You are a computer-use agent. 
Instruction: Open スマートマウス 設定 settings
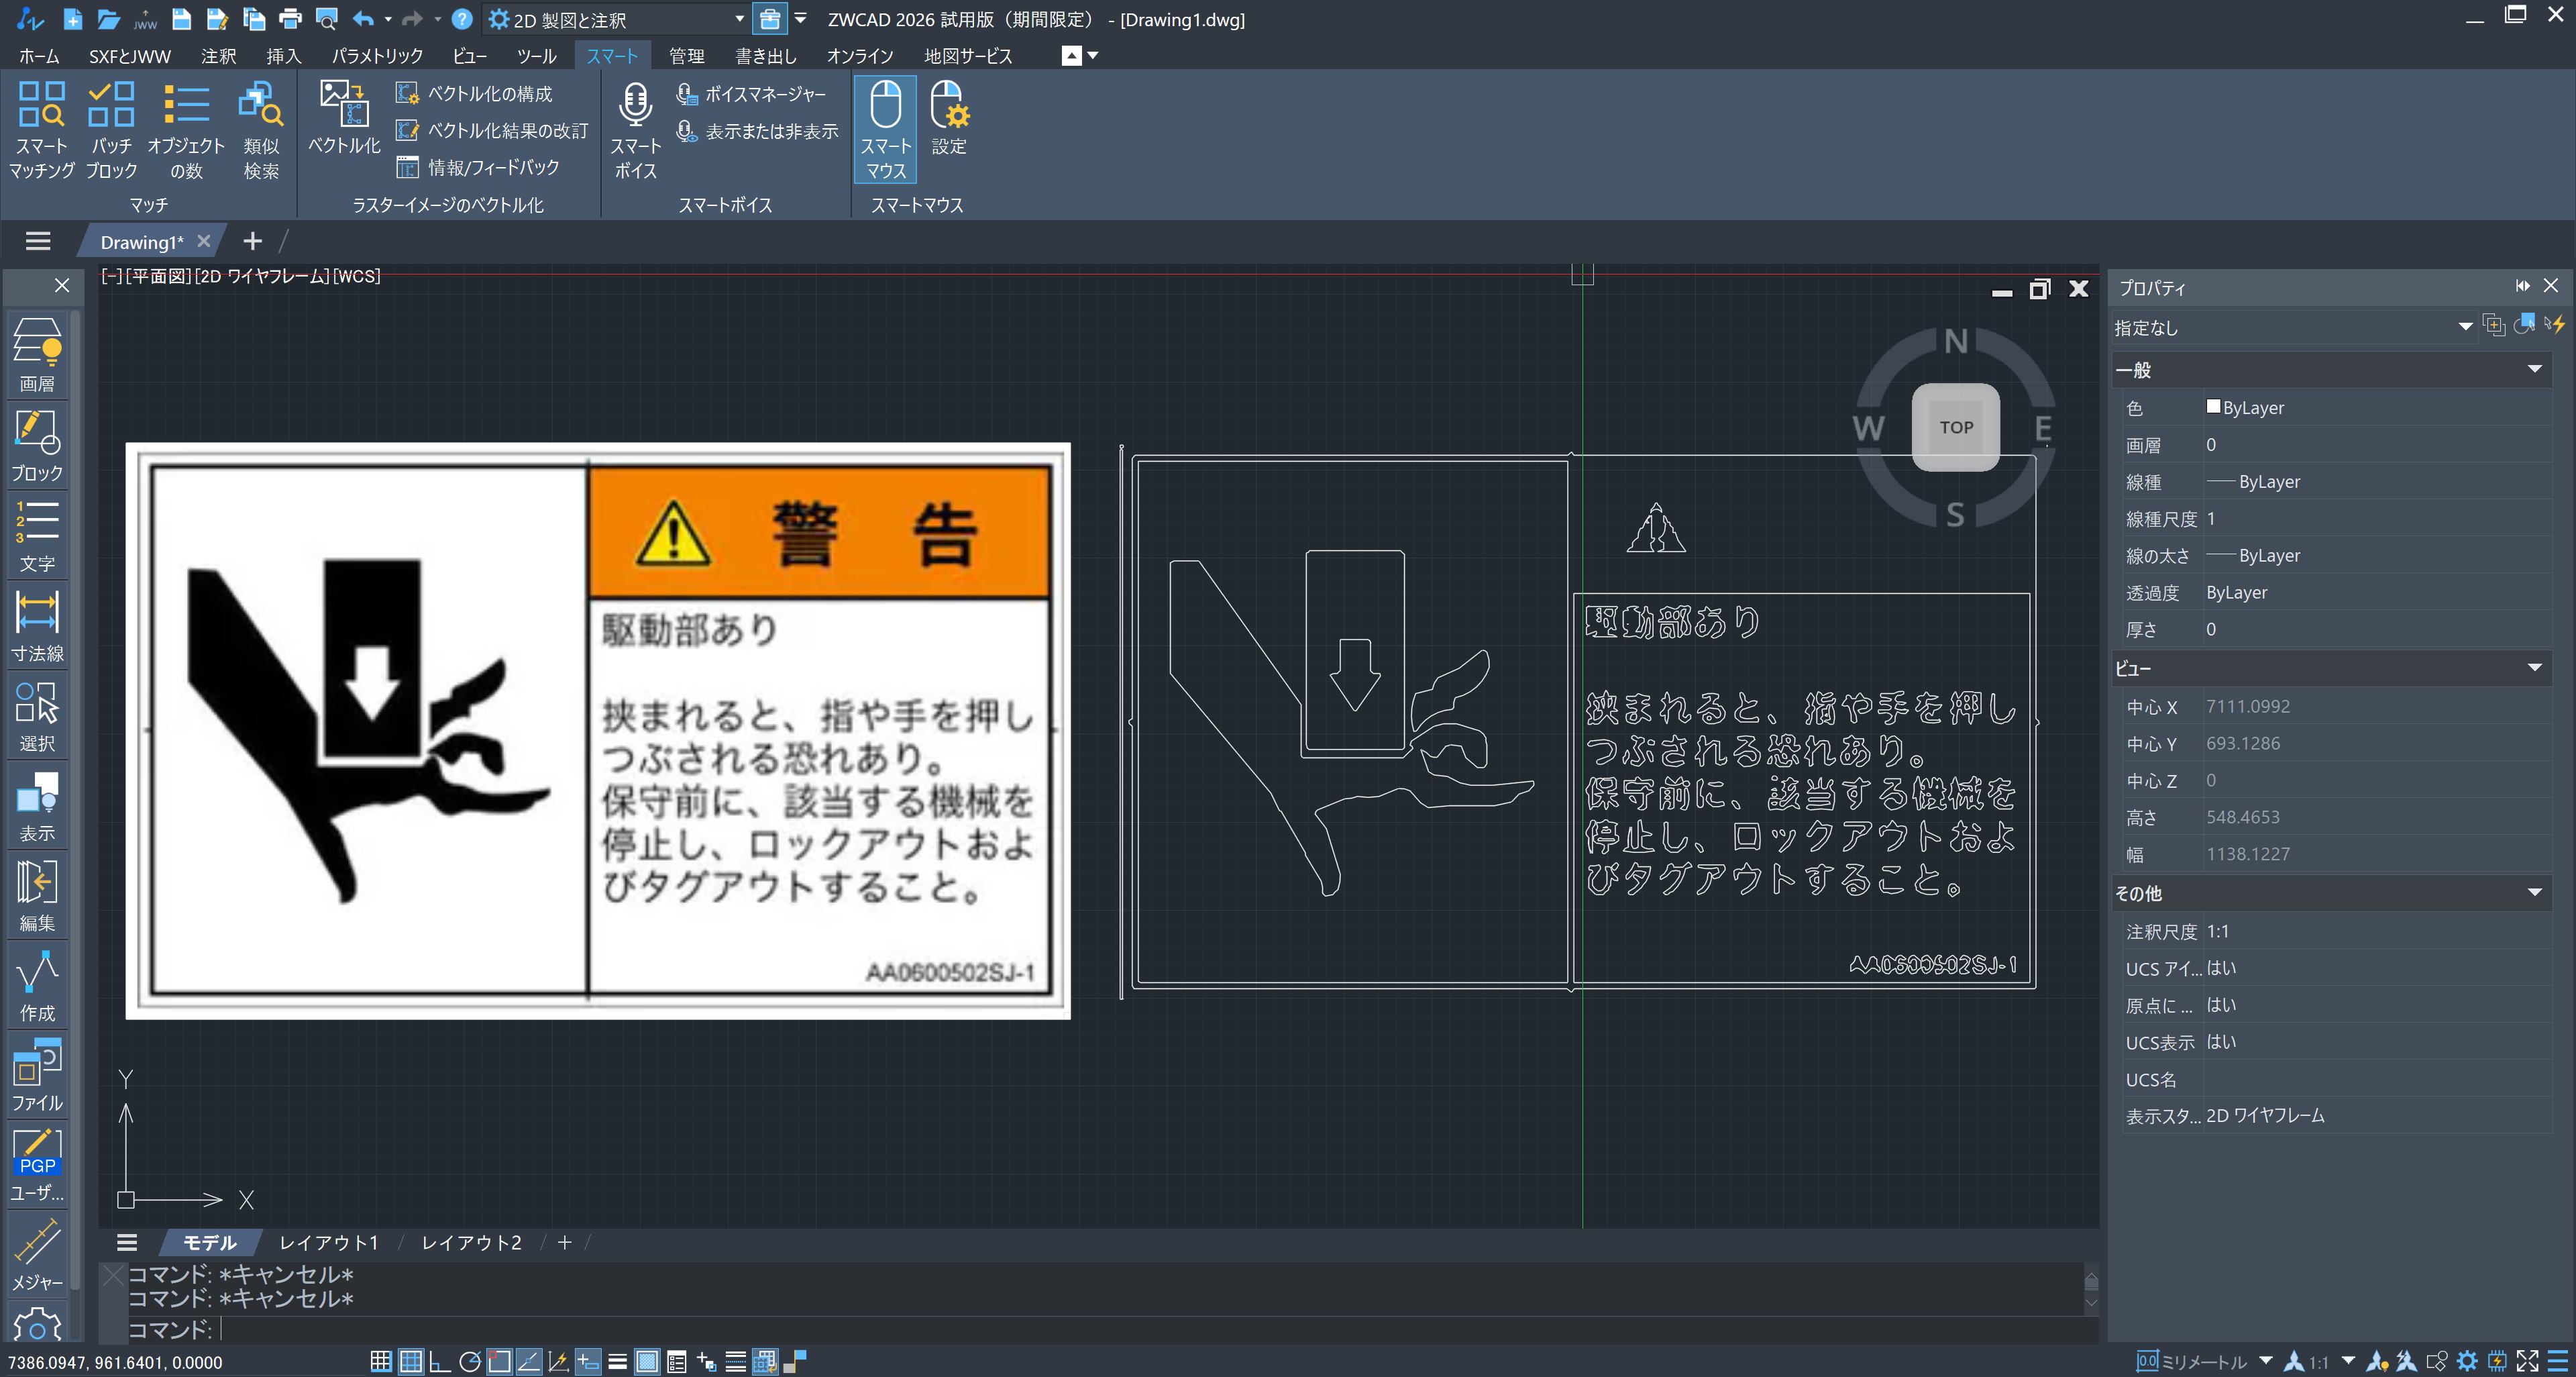(949, 118)
